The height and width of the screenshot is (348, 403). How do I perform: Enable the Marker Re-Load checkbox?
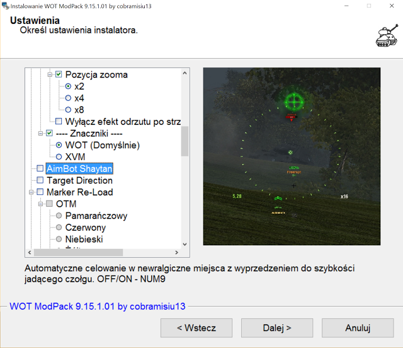pyautogui.click(x=40, y=192)
